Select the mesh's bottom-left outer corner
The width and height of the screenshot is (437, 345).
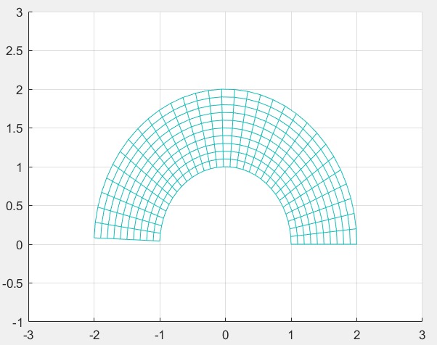pyautogui.click(x=94, y=237)
